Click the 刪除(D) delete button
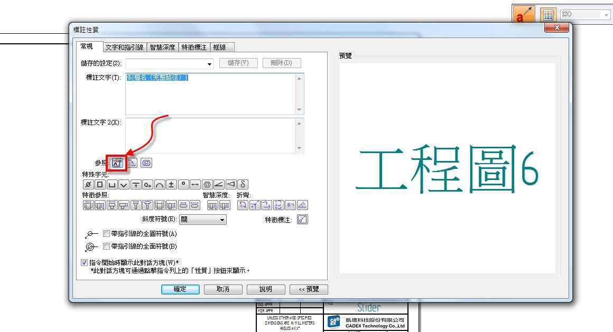 tap(282, 63)
